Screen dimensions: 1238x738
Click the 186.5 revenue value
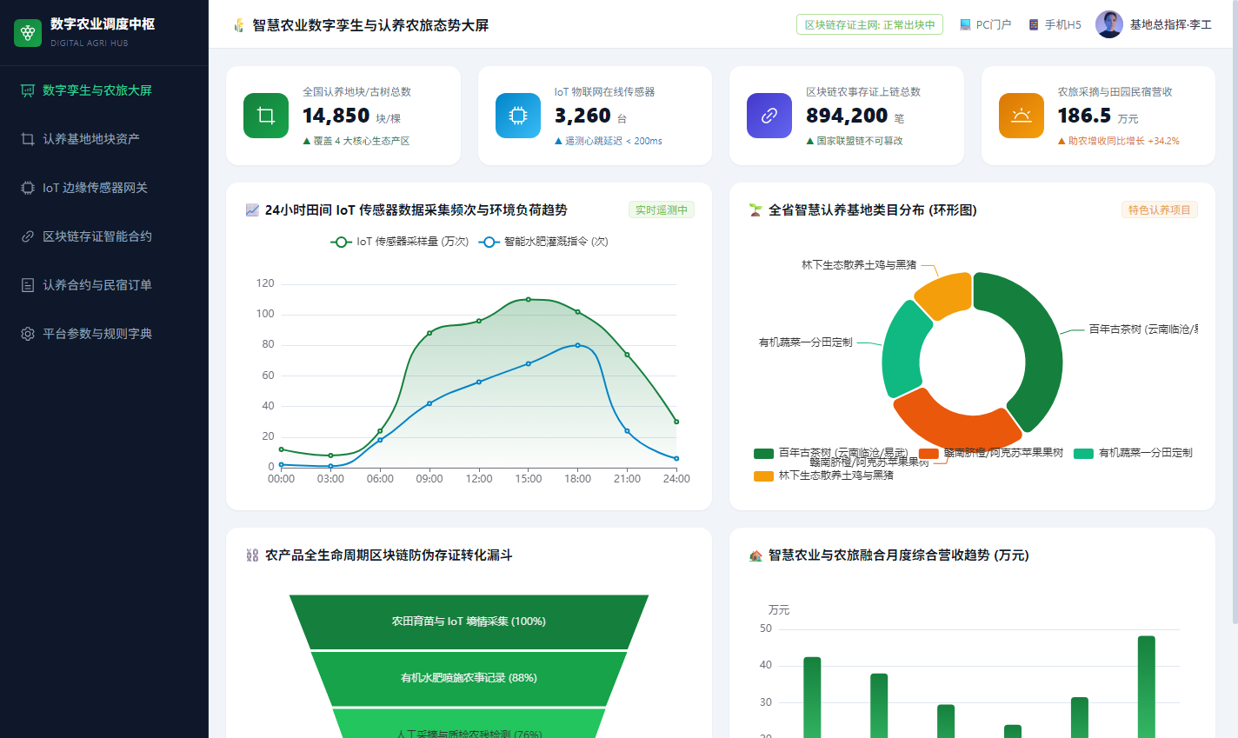click(x=1084, y=116)
